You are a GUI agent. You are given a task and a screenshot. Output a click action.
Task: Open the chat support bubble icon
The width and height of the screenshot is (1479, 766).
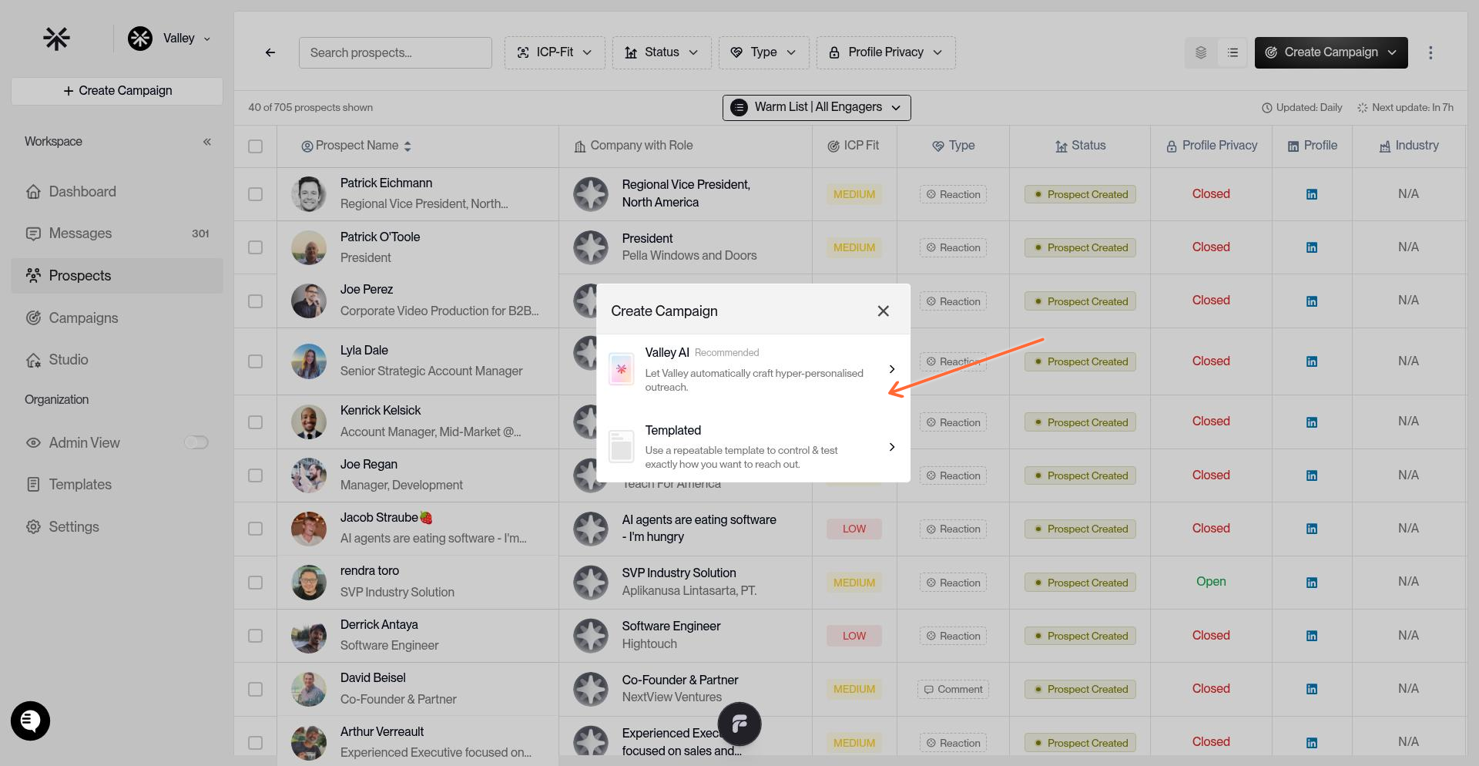pos(30,721)
